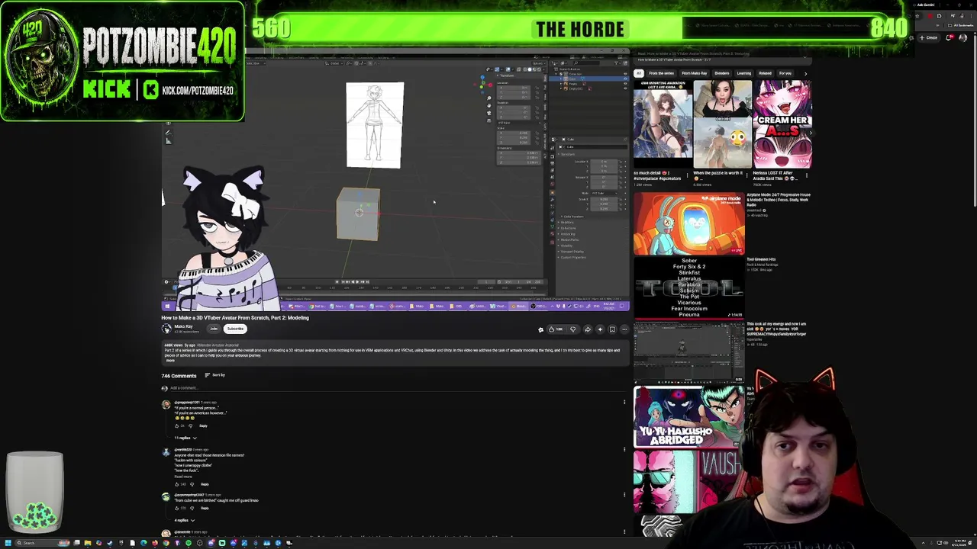This screenshot has width=977, height=549.
Task: Subscribe to the Mako Ray channel
Action: (235, 329)
